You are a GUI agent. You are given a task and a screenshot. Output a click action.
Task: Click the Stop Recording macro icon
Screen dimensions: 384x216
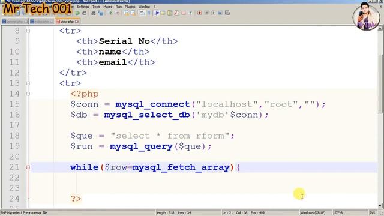(x=206, y=13)
